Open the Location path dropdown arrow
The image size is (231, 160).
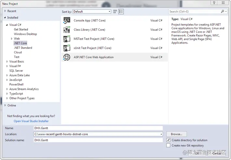click(x=161, y=134)
